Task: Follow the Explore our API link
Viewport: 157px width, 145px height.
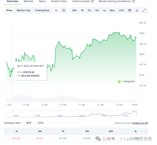Action: pos(140,123)
